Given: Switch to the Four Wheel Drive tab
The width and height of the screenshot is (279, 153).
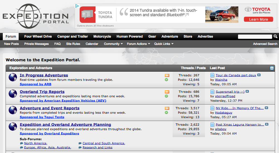Looking at the screenshot, I should [x=38, y=37].
